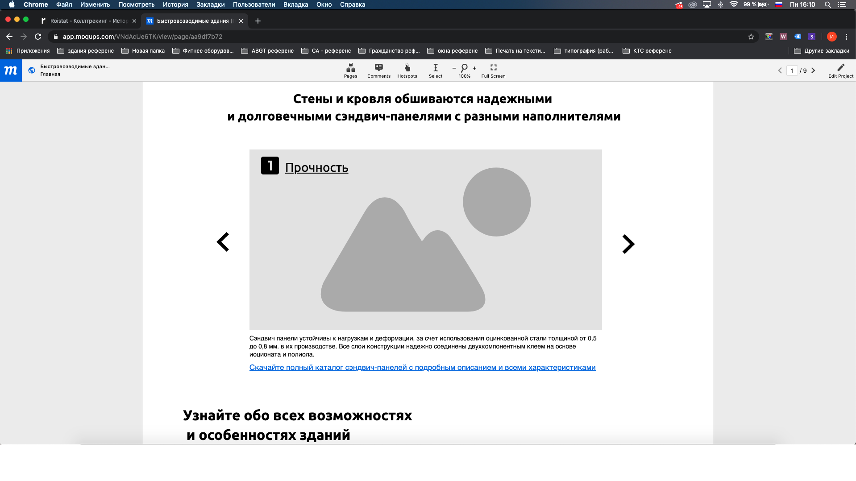The image size is (856, 481).
Task: Open Гражданство реф... bookmark folder
Action: 389,51
